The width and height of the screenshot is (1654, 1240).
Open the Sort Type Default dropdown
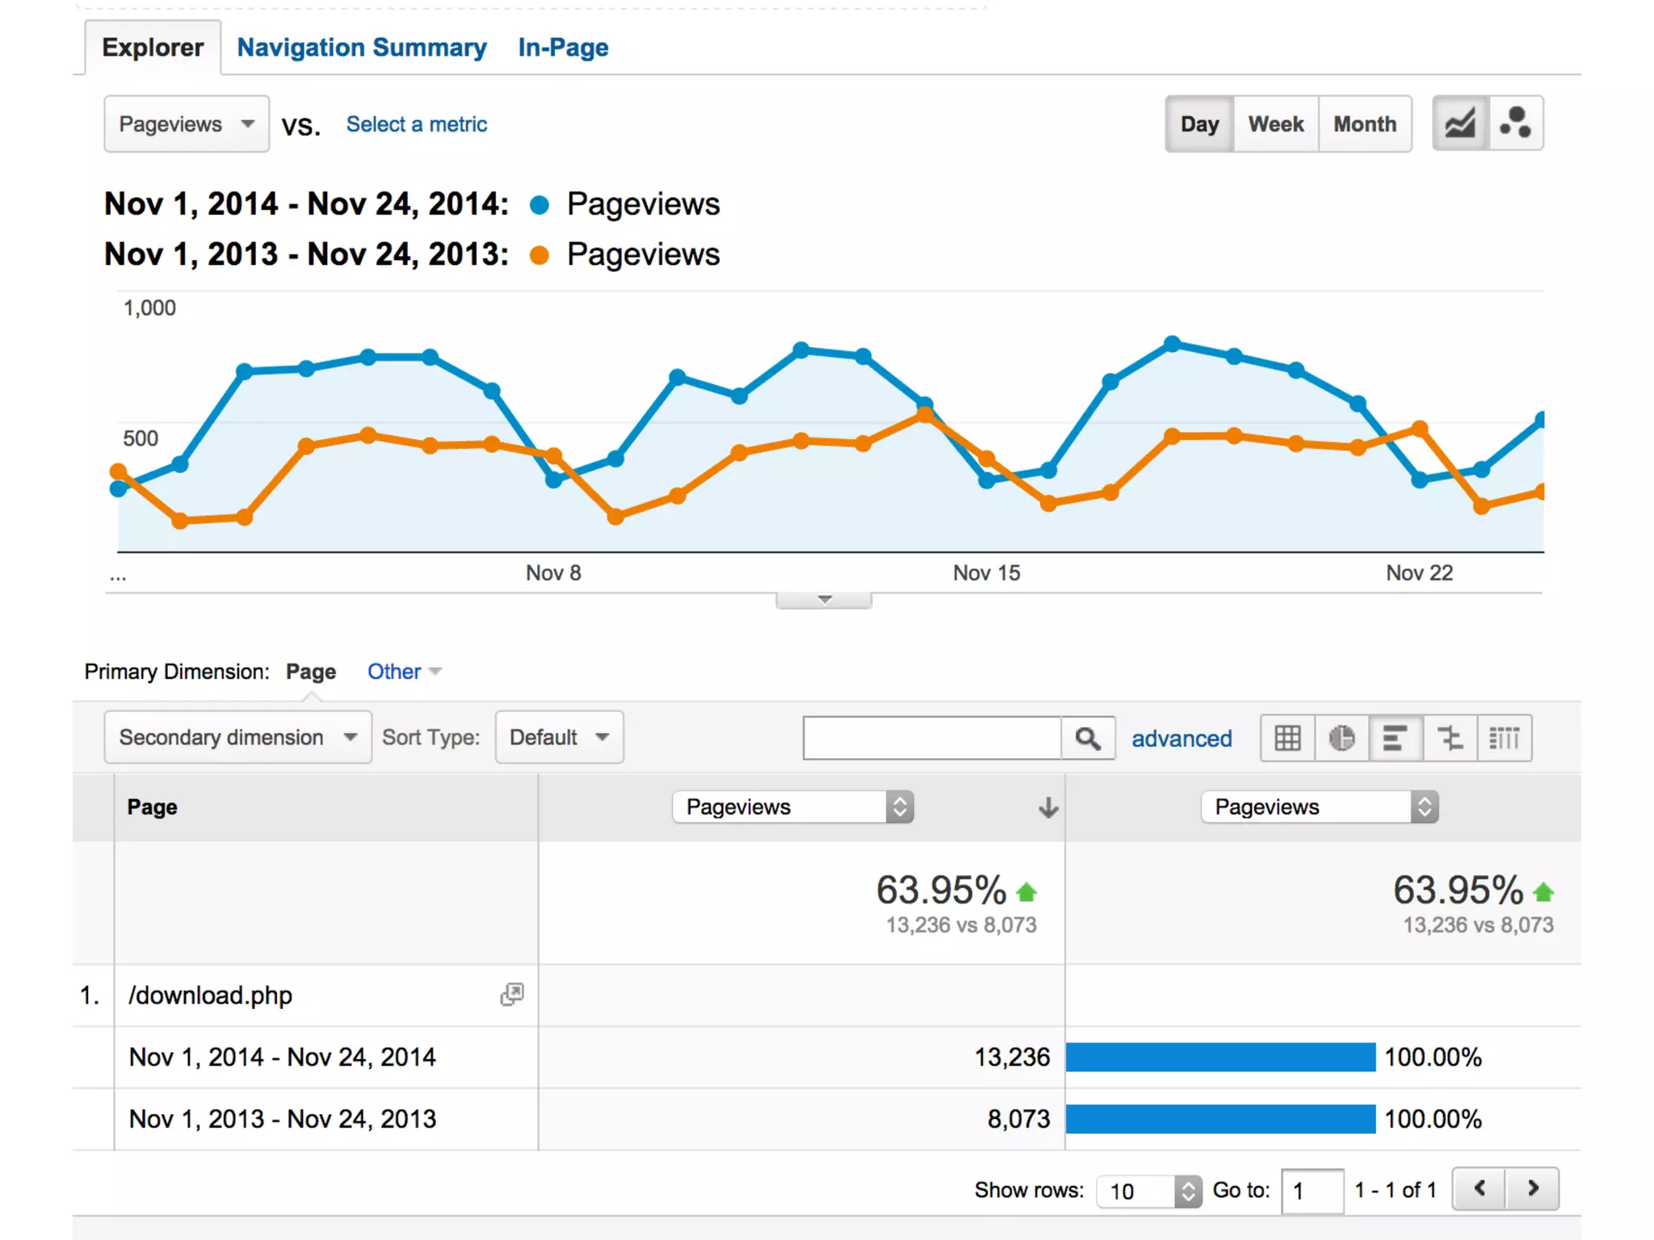click(x=559, y=737)
